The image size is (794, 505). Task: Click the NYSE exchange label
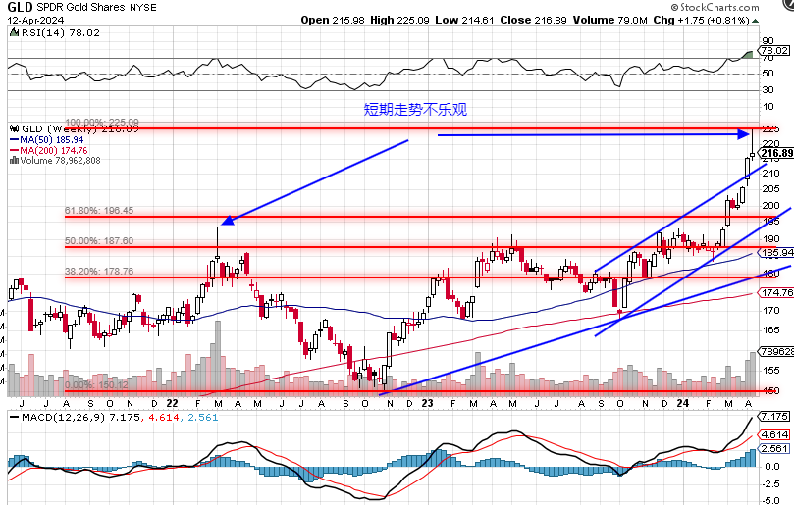142,8
